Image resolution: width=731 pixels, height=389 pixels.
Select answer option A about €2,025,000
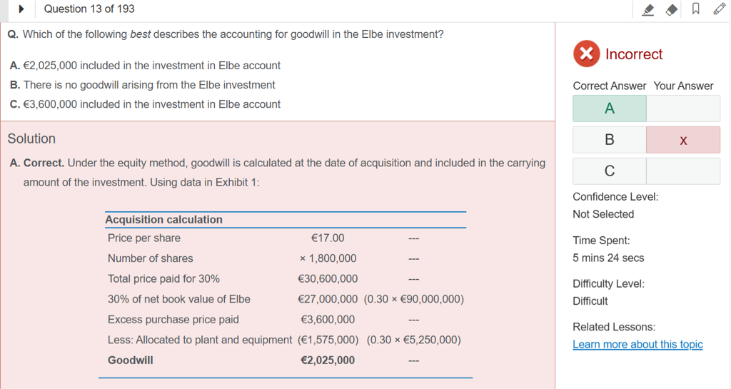click(145, 66)
